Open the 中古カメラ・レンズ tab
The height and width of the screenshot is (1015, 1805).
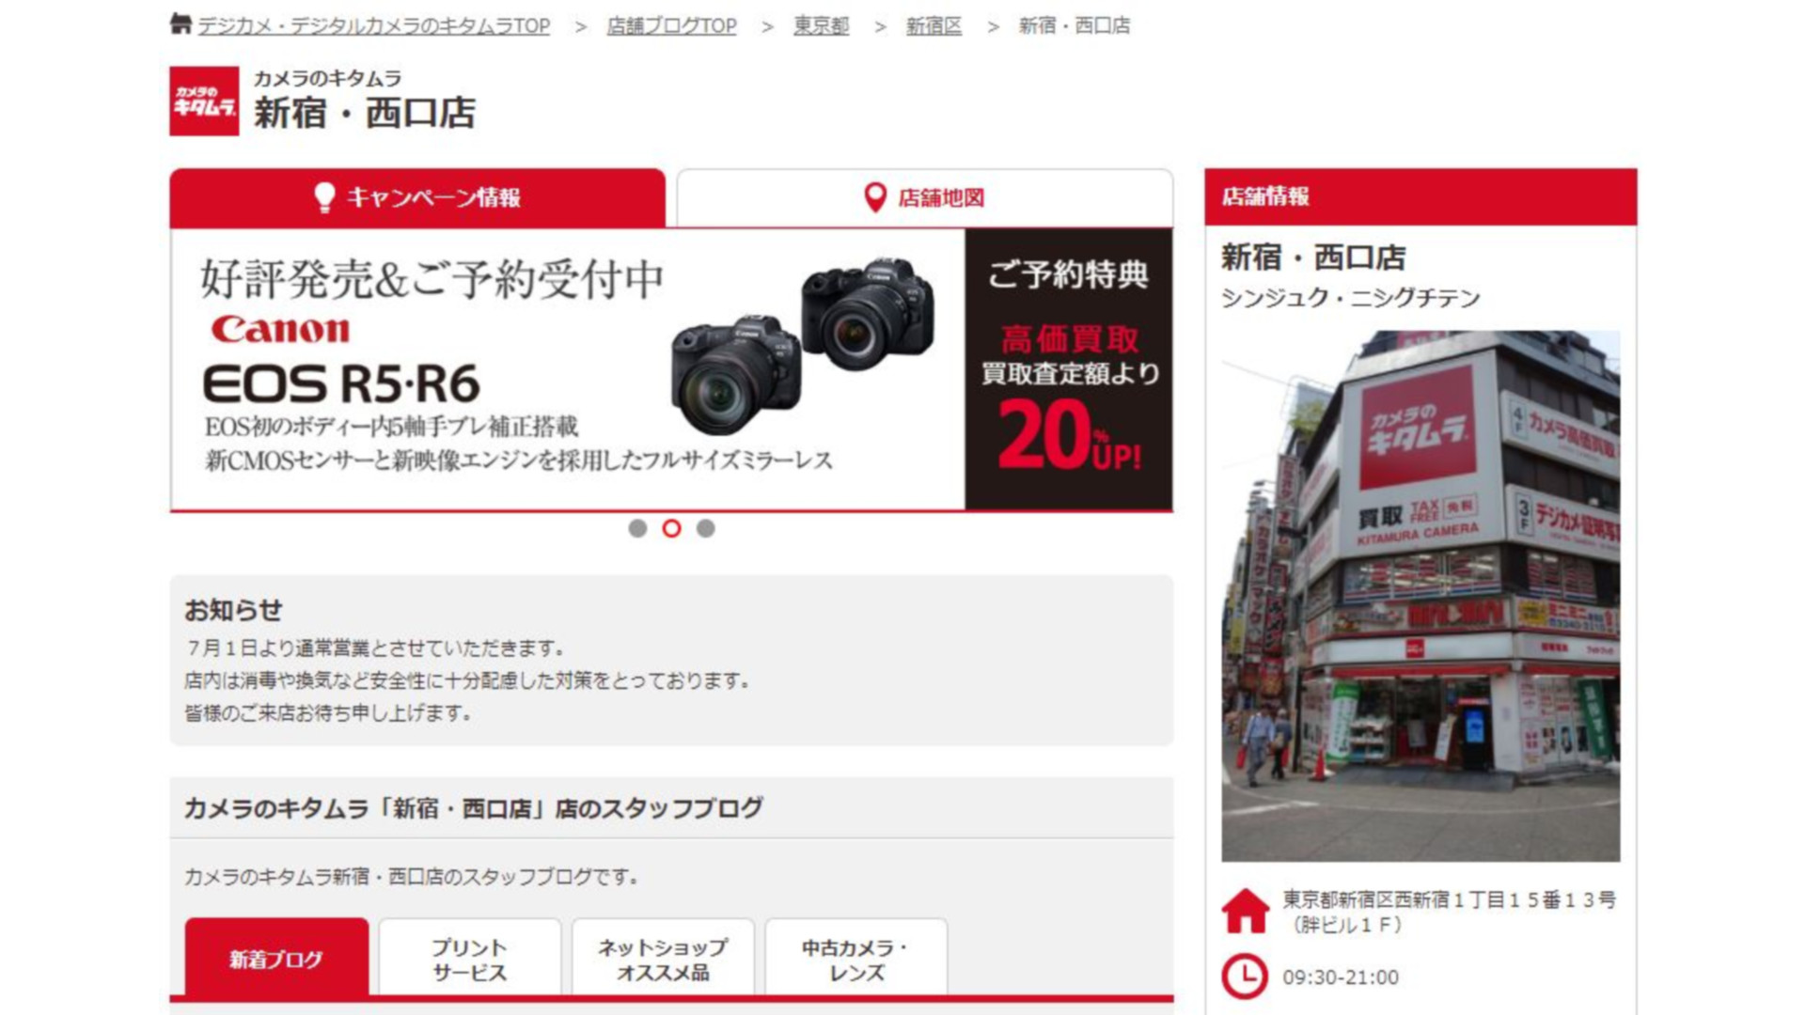(x=855, y=959)
